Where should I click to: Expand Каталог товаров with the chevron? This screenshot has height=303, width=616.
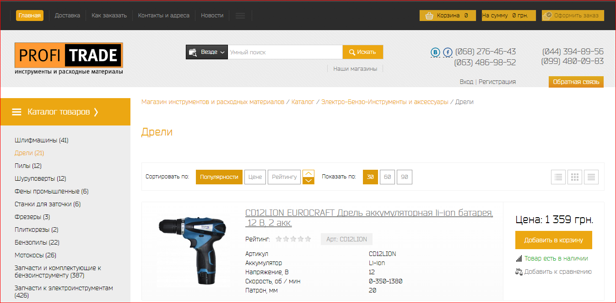tap(96, 112)
